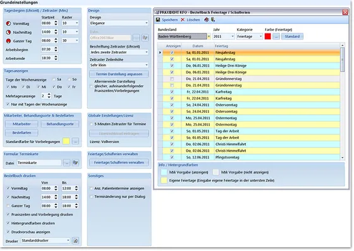The height and width of the screenshot is (251, 354).
Task: Click the Mehrtagesanzeige day count stepper
Action: click(49, 96)
